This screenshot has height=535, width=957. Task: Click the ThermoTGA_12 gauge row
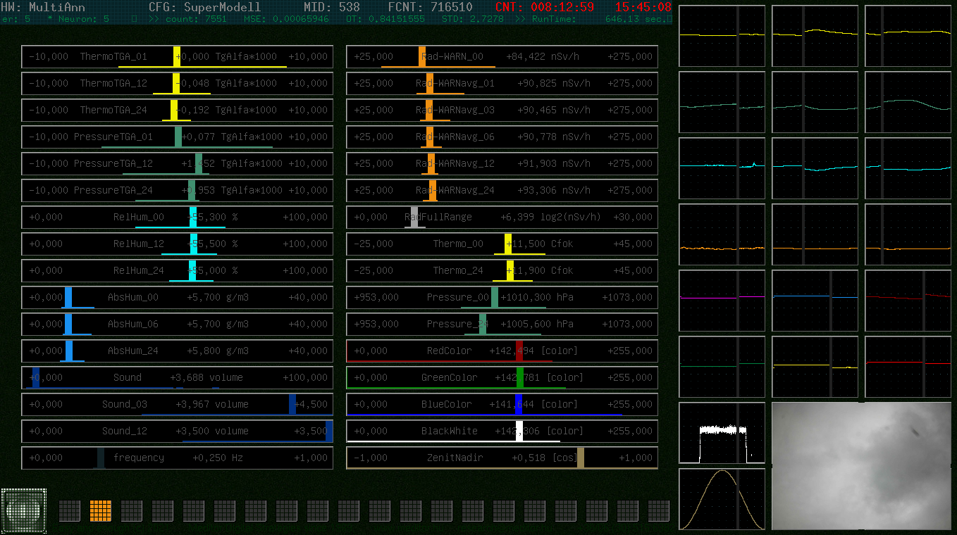point(177,84)
